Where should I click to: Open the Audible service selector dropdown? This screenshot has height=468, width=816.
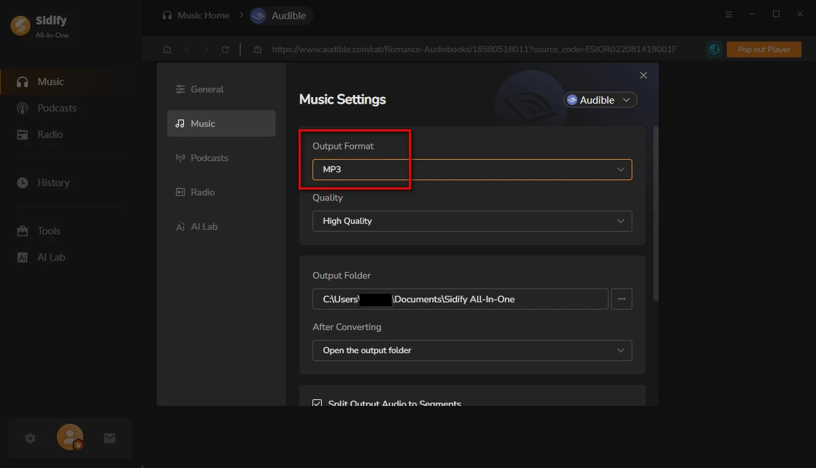[601, 100]
